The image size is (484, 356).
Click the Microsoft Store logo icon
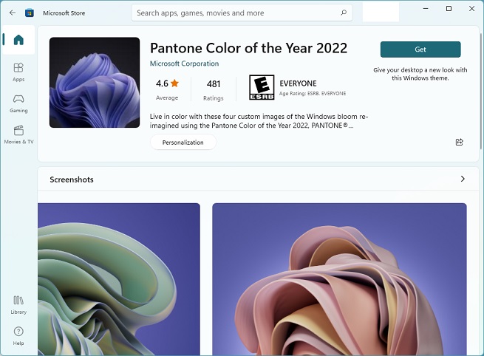tap(30, 13)
